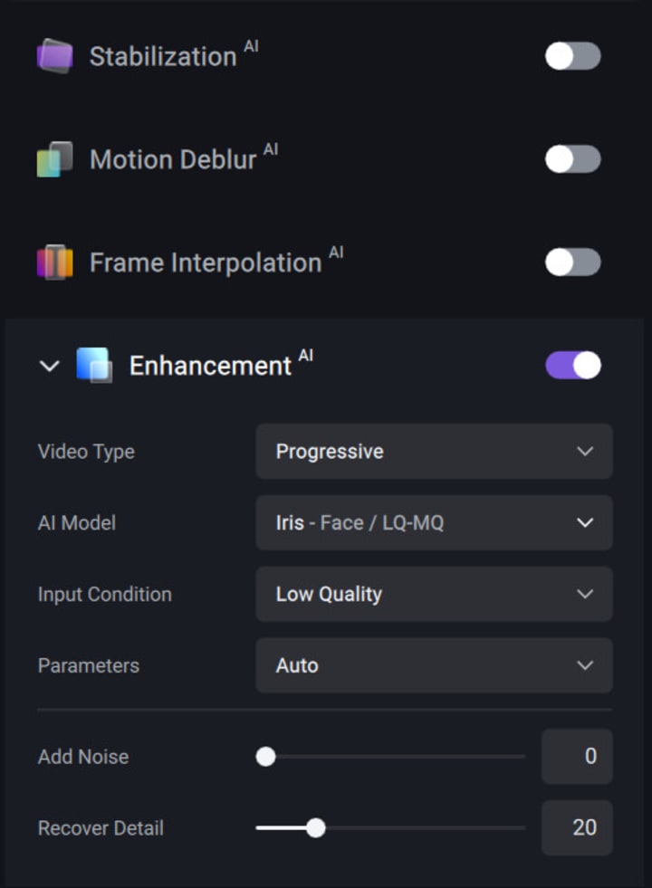Open the Video Type dropdown
The image size is (652, 888).
[x=434, y=452]
